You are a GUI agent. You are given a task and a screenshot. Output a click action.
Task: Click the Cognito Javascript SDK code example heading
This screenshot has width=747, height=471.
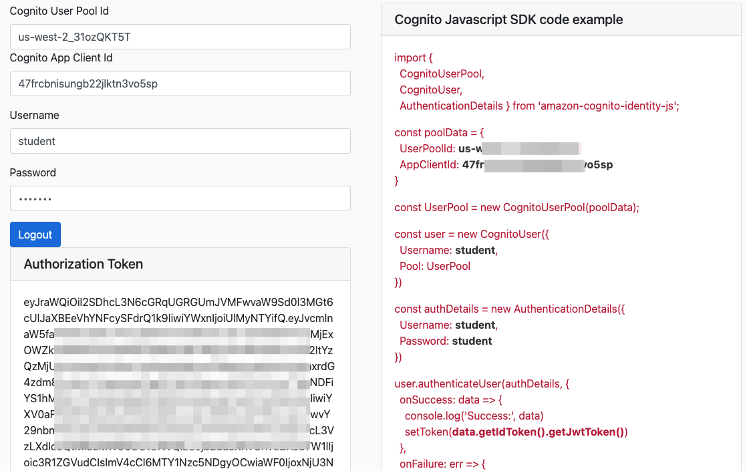click(x=508, y=19)
